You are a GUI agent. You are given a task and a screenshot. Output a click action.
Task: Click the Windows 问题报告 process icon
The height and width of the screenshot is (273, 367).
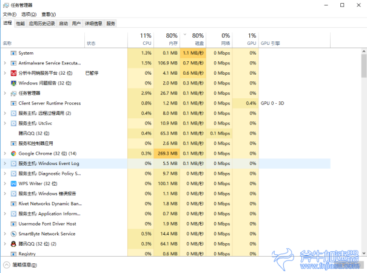13,83
